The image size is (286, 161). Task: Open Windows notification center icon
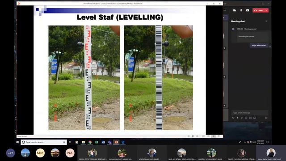click(x=267, y=142)
